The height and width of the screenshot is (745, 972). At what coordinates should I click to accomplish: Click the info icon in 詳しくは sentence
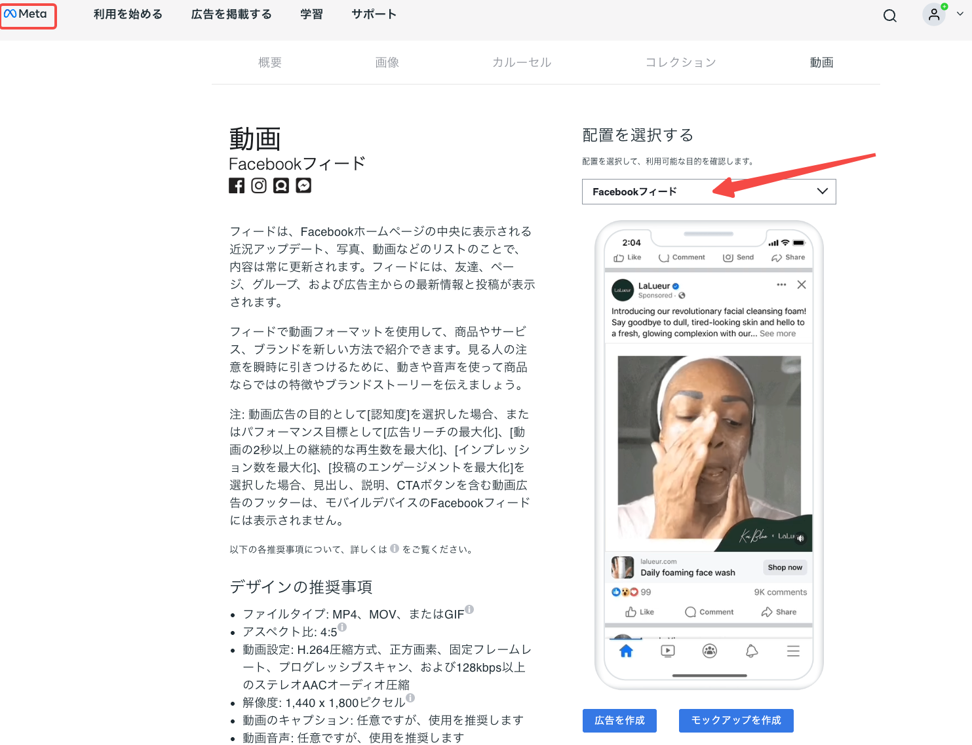(x=395, y=548)
